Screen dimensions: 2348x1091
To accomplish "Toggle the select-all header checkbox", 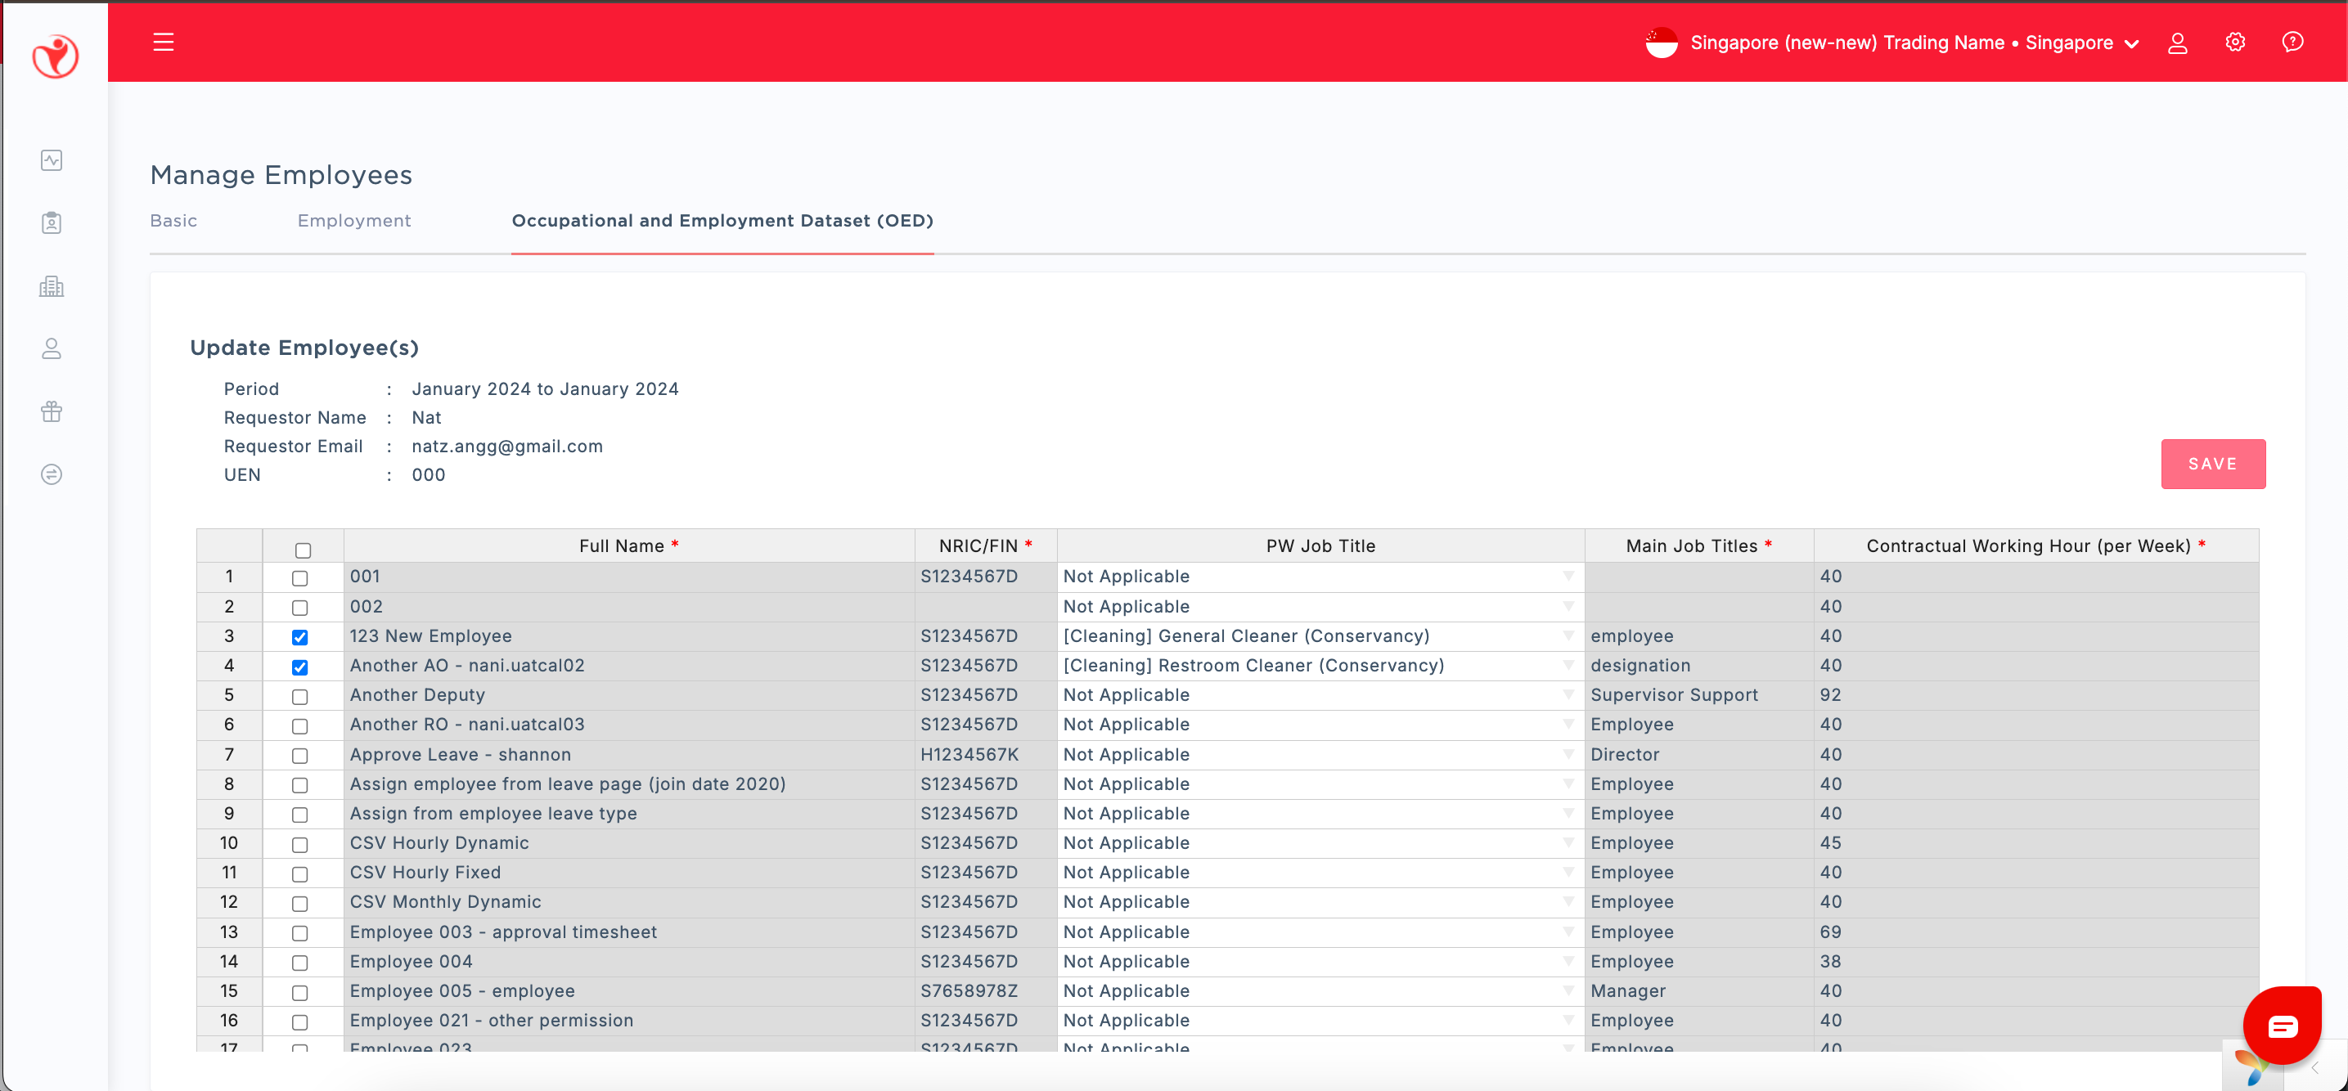I will click(x=303, y=550).
